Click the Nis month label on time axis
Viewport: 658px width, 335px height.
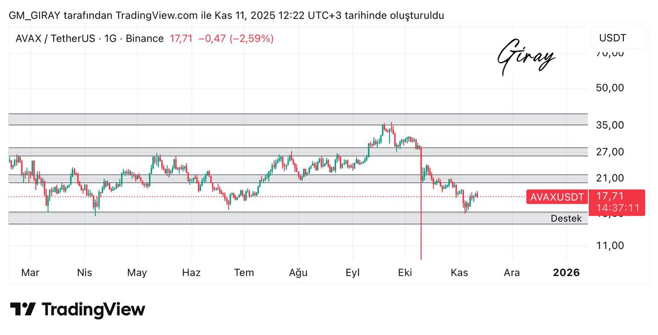coord(84,272)
